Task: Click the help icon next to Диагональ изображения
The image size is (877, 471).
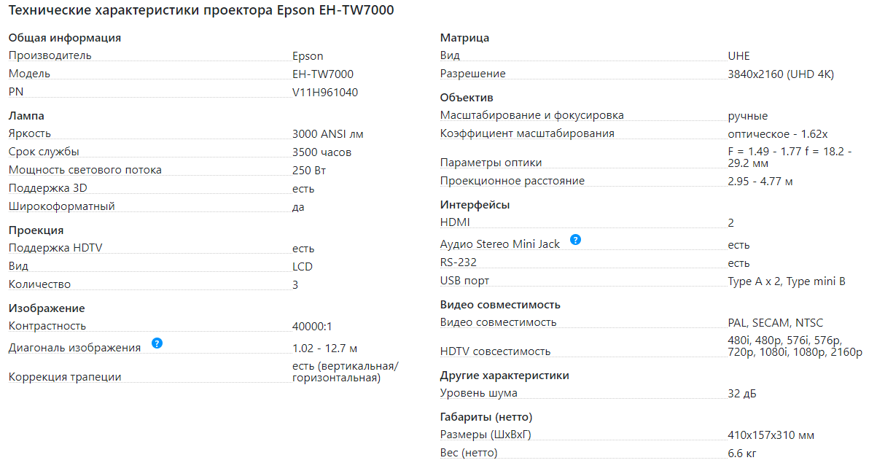Action: click(157, 343)
